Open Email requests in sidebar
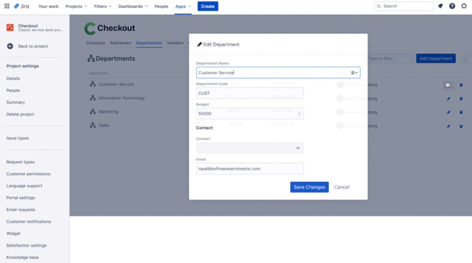The width and height of the screenshot is (472, 263). 20,210
